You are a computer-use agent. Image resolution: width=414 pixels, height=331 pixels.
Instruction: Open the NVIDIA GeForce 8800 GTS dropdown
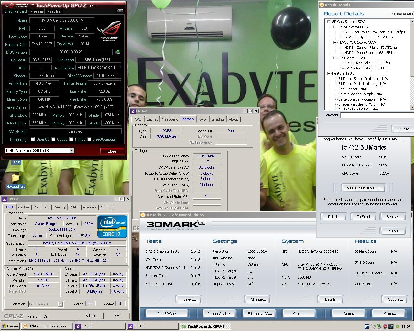pyautogui.click(x=72, y=150)
